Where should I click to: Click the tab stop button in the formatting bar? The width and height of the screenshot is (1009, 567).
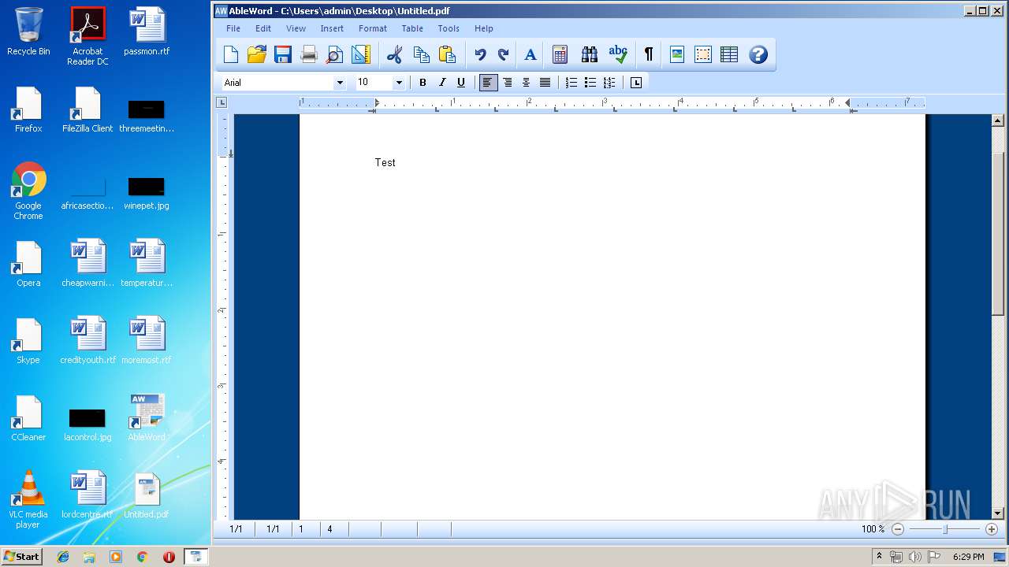636,83
